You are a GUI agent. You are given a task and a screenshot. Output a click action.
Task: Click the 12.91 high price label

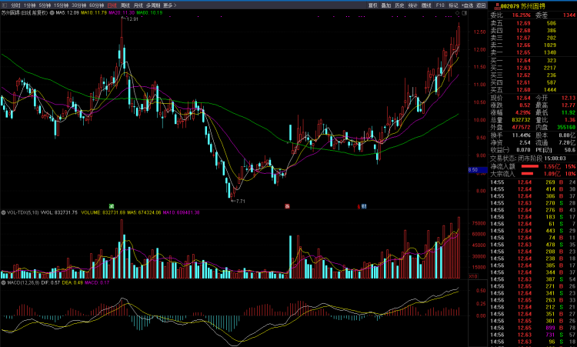(x=131, y=18)
